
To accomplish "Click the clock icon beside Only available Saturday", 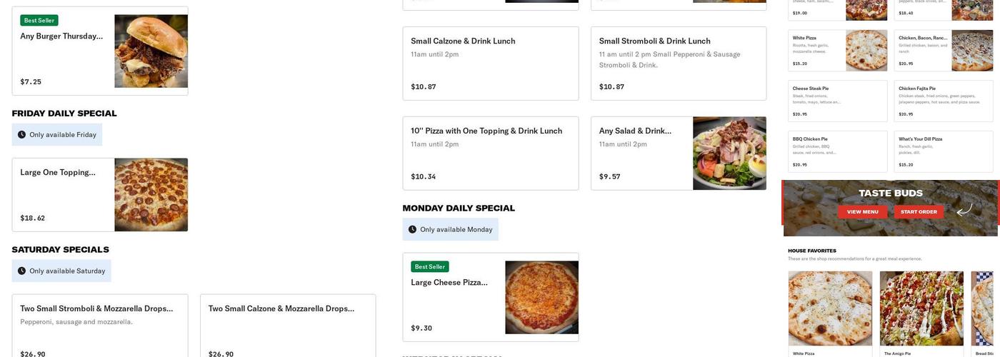I will point(22,271).
